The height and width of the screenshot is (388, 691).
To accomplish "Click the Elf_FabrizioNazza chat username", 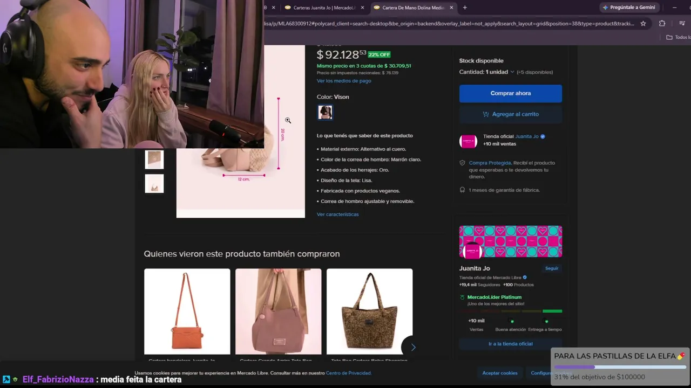I will pos(58,379).
